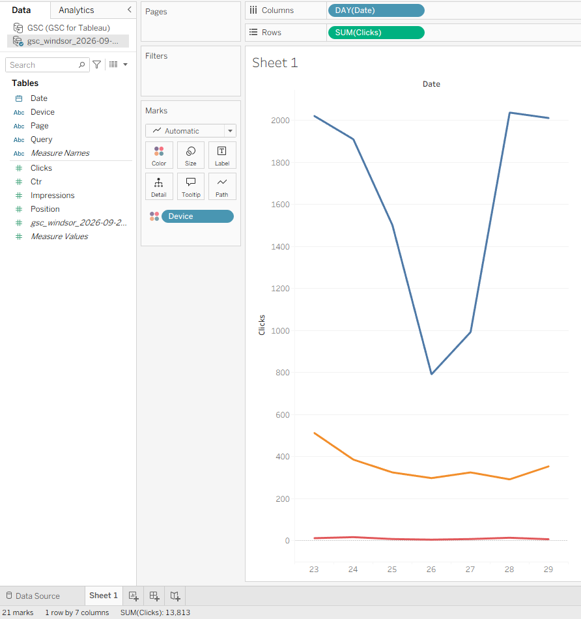This screenshot has width=581, height=619.
Task: Click the SUM(Clicks): 13,813 status text
Action: point(155,612)
